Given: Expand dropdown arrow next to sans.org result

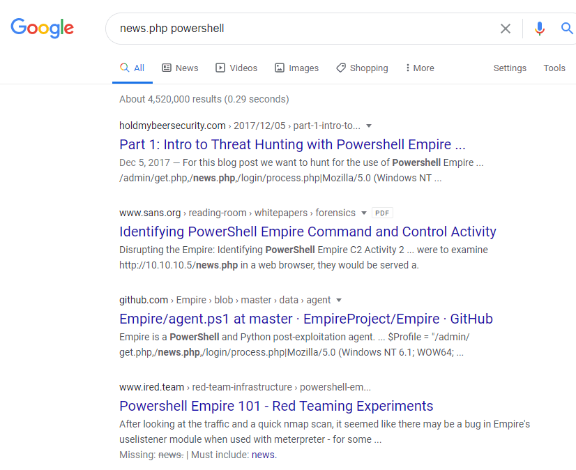Looking at the screenshot, I should point(363,213).
